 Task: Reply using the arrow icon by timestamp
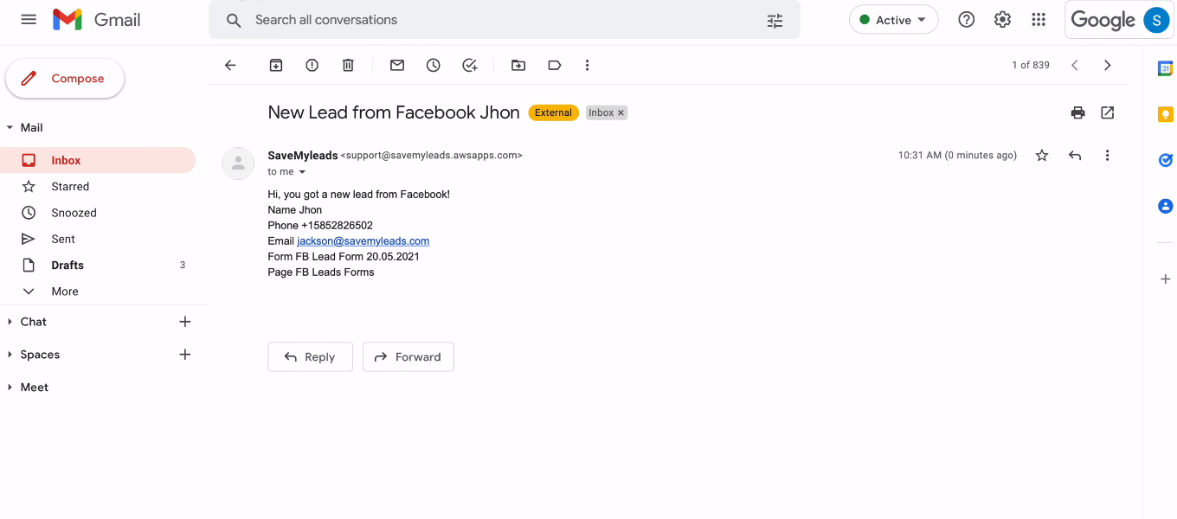[x=1075, y=156]
